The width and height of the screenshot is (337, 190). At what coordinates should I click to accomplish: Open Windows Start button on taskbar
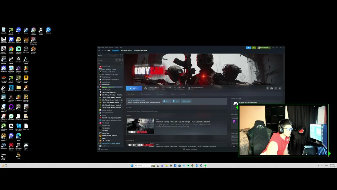click(x=132, y=166)
